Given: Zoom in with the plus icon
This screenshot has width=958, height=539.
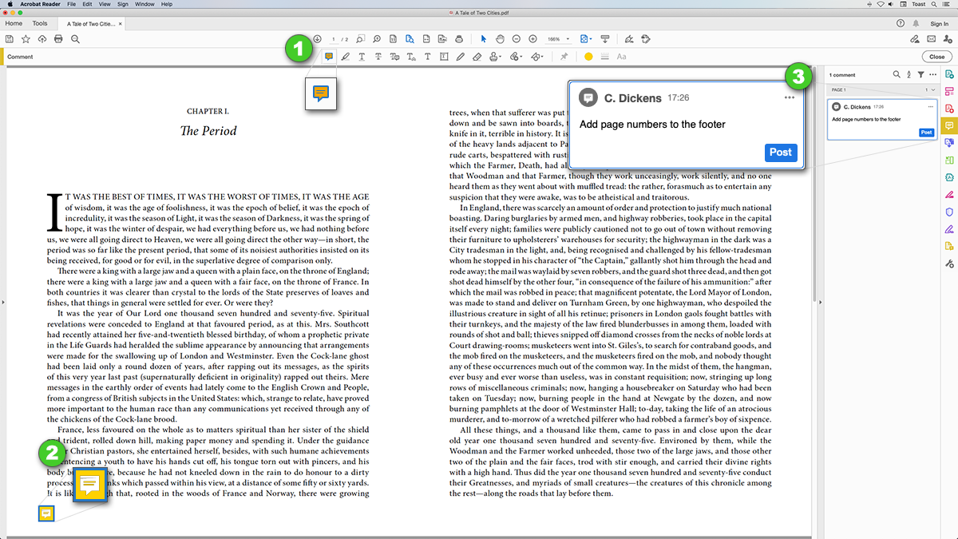Looking at the screenshot, I should point(532,39).
